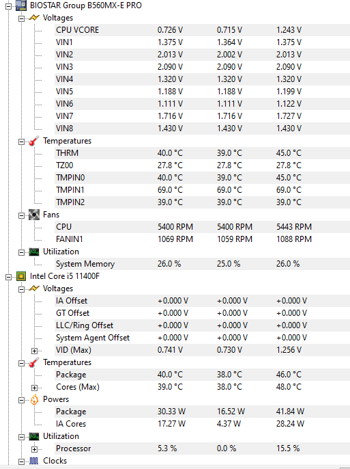
Task: Click the Clocks waveform icon
Action: [33, 461]
